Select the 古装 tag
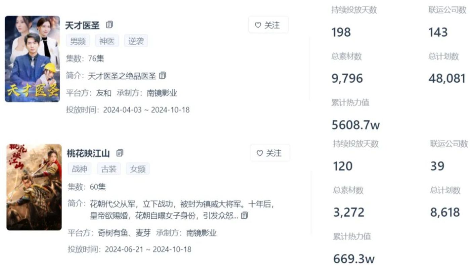 (109, 169)
